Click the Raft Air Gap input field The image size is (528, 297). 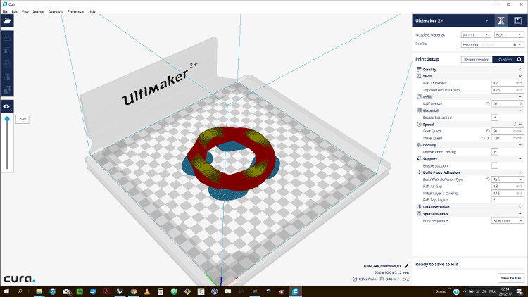click(x=507, y=187)
